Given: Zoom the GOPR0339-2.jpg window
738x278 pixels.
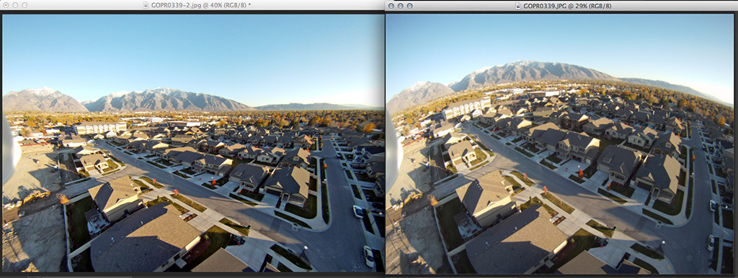Looking at the screenshot, I should tap(25, 5).
